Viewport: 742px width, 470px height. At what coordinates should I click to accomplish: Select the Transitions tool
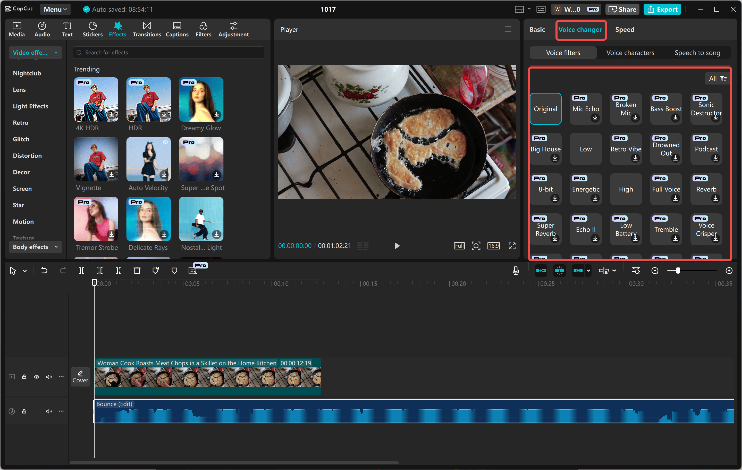click(147, 29)
